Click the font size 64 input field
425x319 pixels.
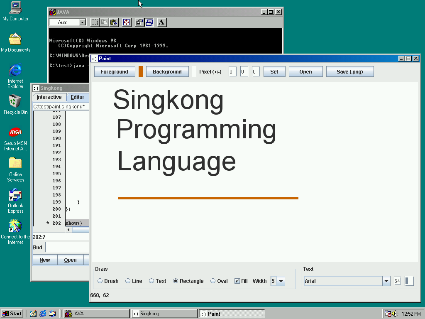397,281
